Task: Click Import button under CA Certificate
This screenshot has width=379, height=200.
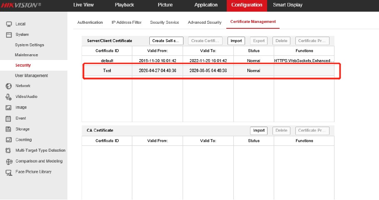Action: (x=259, y=130)
